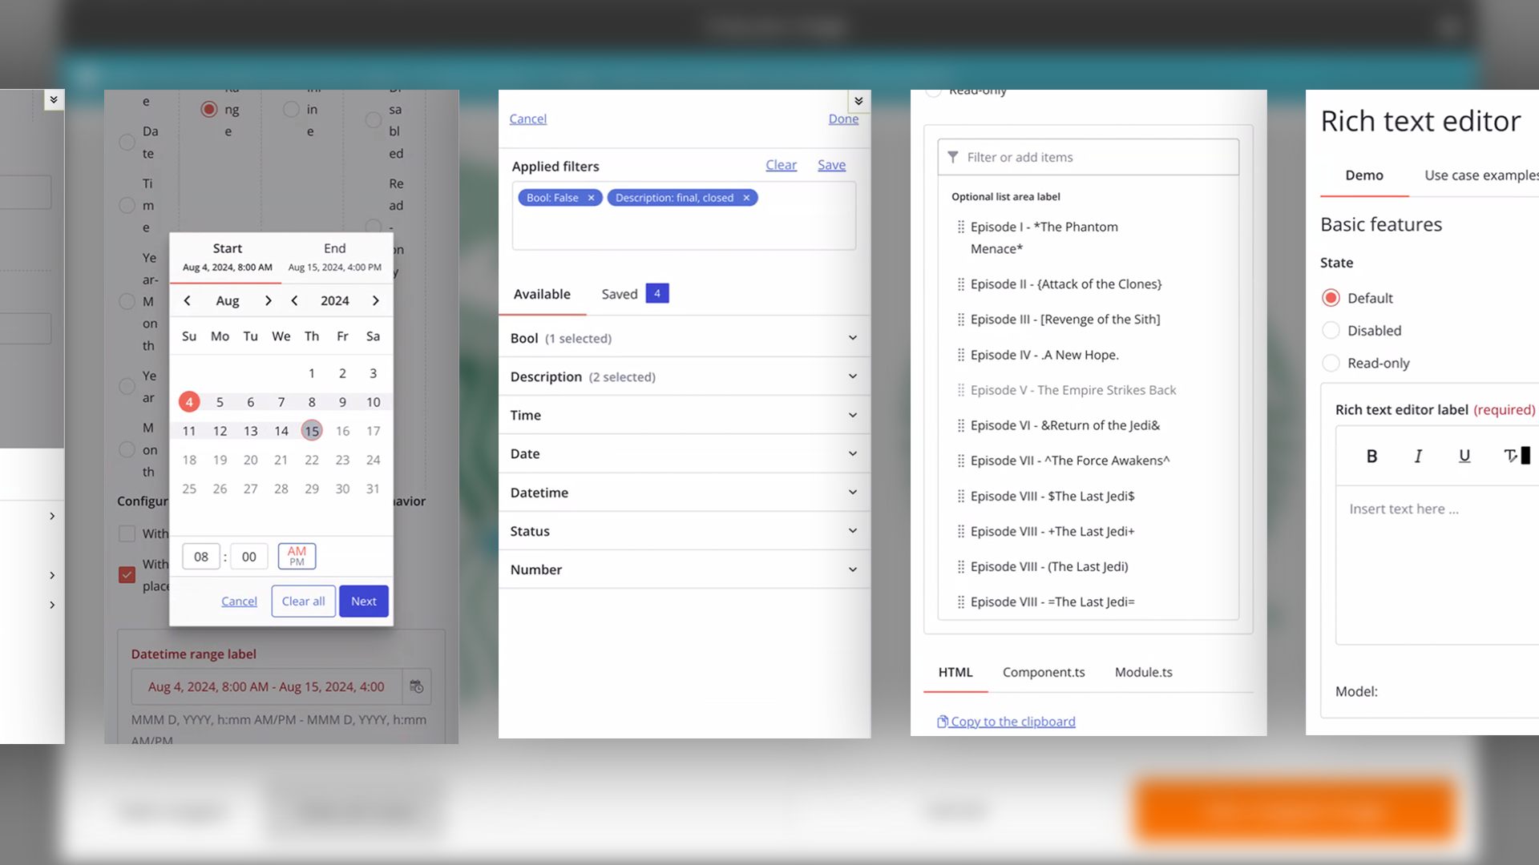
Task: Go to previous year in calendar
Action: click(x=294, y=300)
